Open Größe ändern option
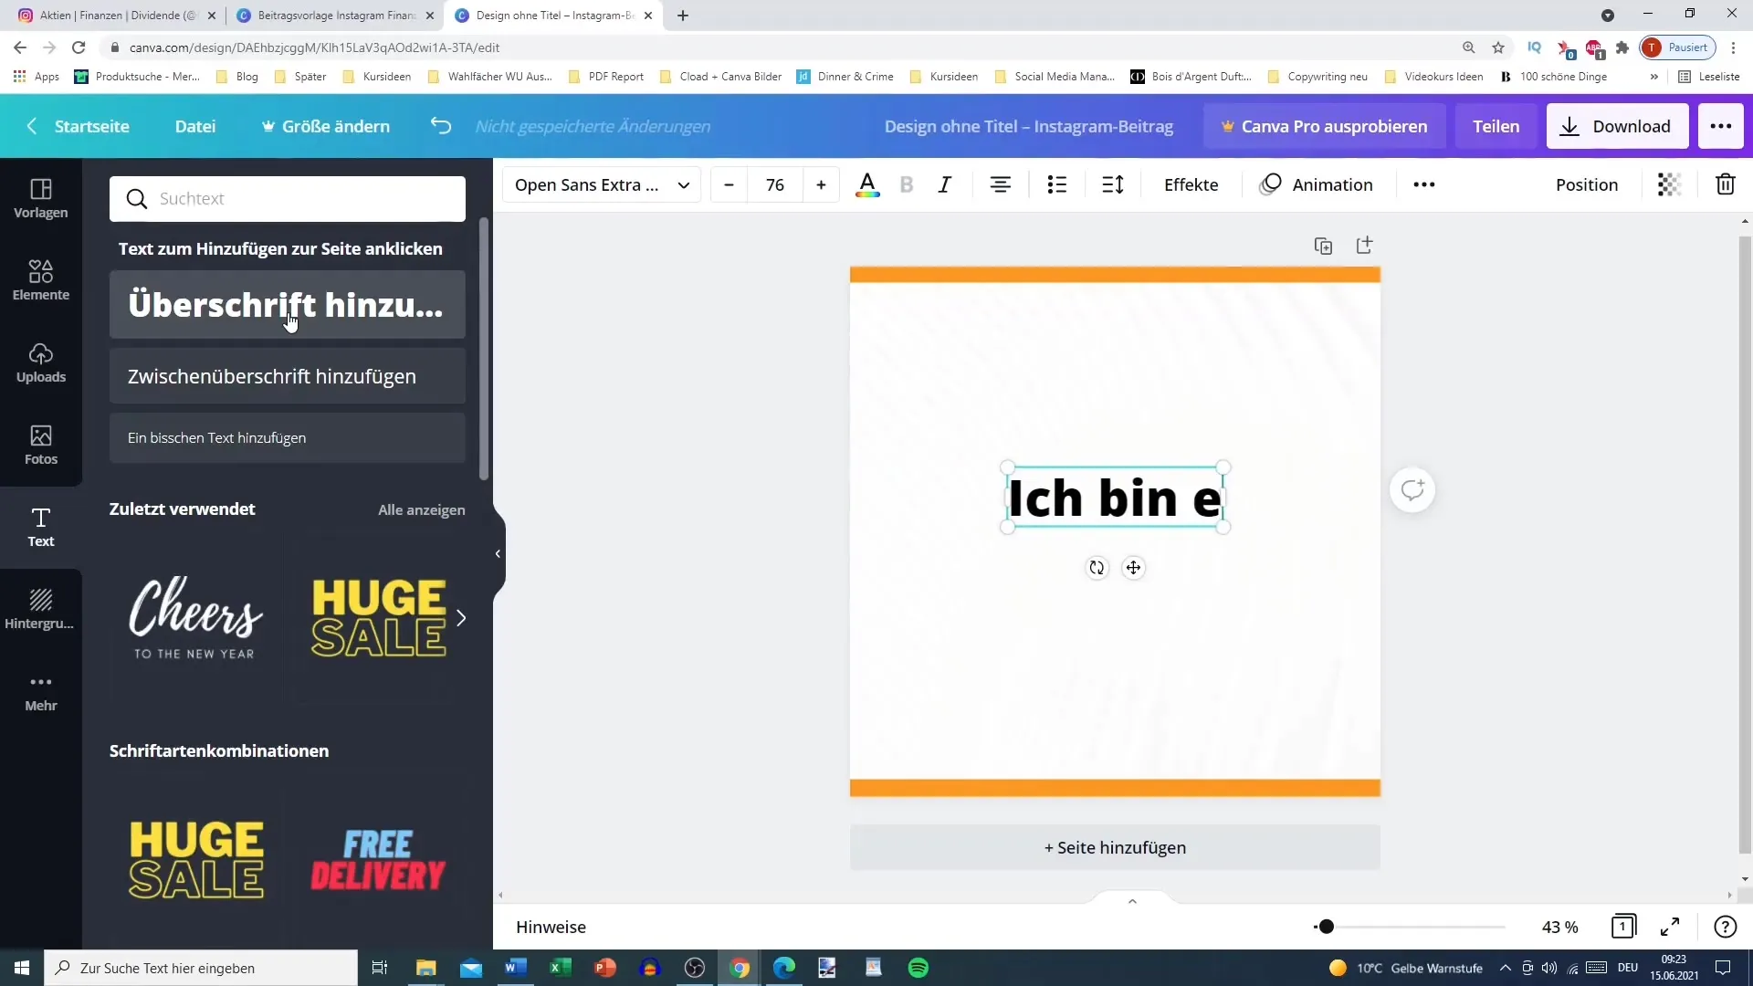This screenshot has width=1753, height=986. 326,126
